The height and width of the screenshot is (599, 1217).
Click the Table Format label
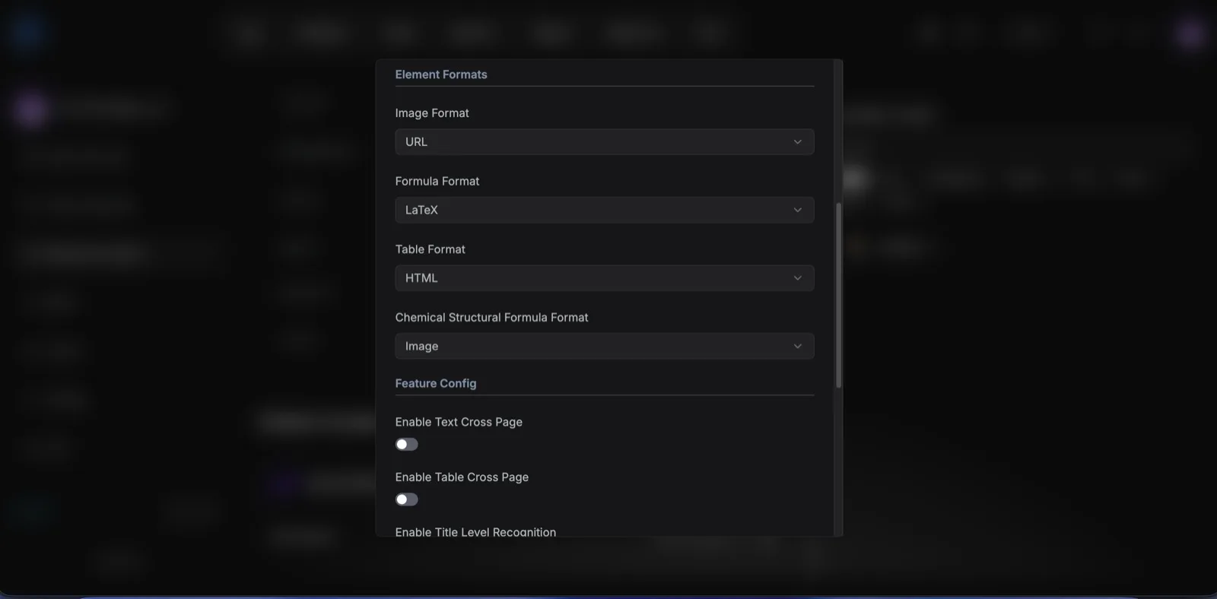click(431, 249)
